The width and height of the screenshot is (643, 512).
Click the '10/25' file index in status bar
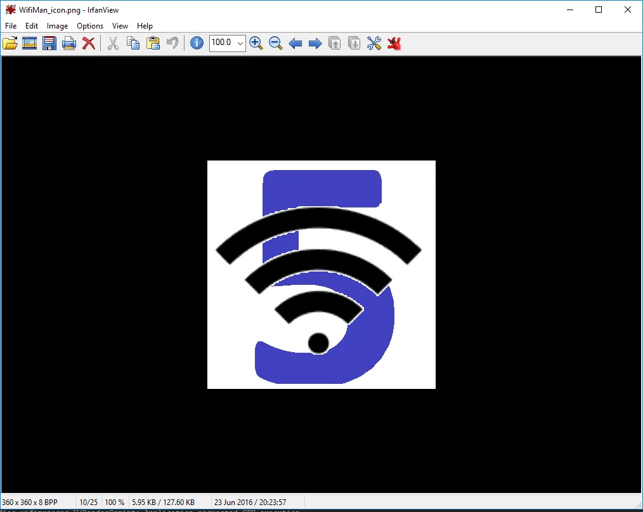pyautogui.click(x=89, y=502)
